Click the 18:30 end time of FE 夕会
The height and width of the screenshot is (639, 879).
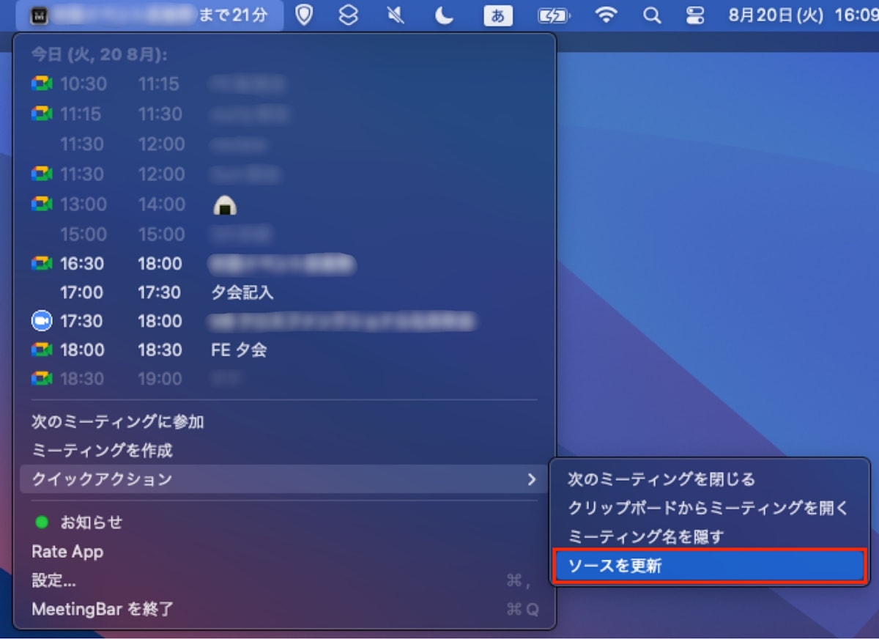coord(160,350)
